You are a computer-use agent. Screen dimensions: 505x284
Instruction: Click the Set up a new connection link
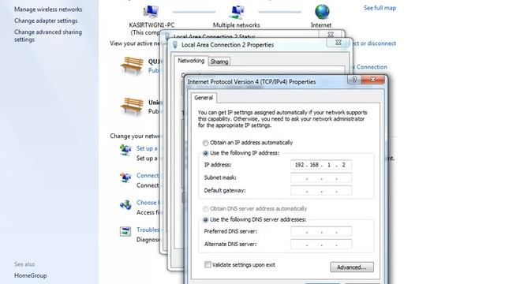tap(148, 148)
